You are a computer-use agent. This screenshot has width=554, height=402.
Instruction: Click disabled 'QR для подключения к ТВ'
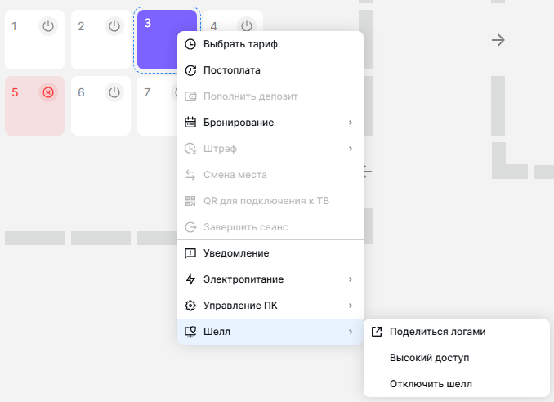tap(270, 201)
